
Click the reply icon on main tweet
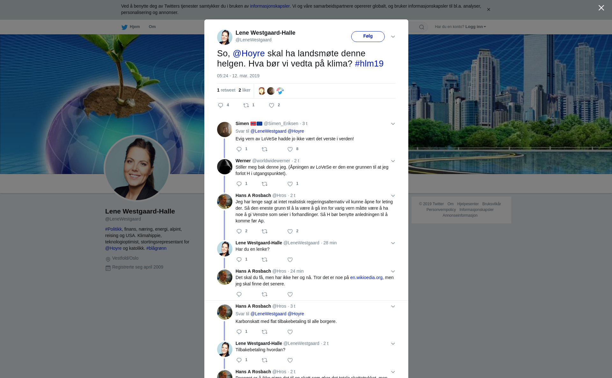(x=221, y=105)
